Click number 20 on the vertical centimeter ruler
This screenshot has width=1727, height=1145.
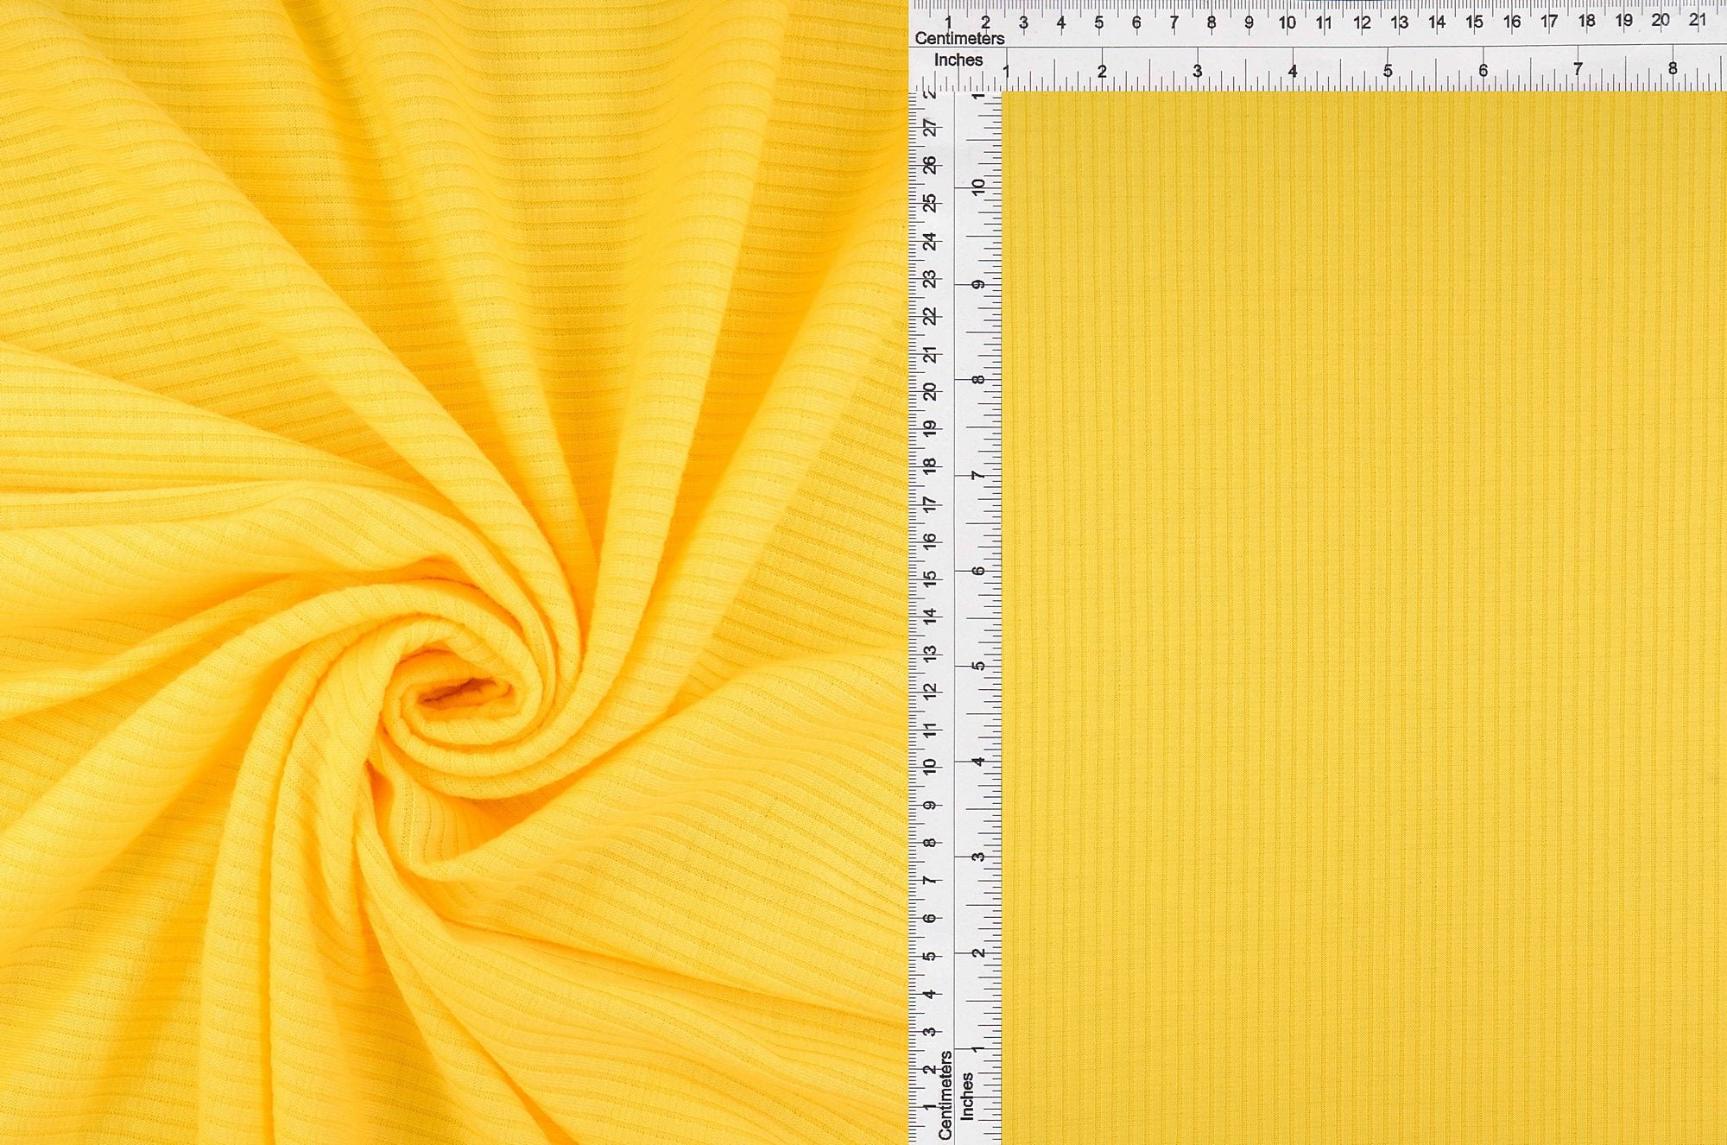pos(929,391)
